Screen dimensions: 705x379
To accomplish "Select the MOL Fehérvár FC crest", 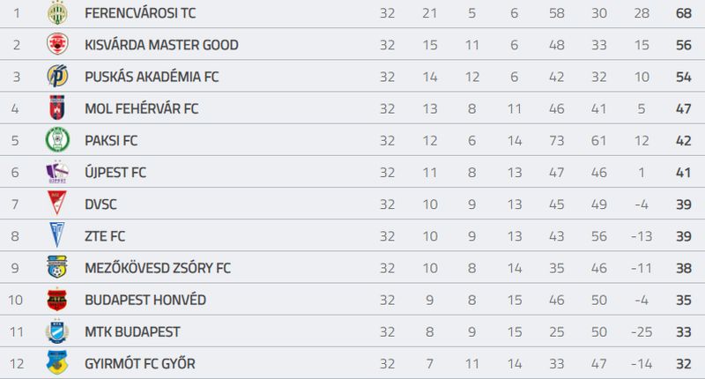I will pyautogui.click(x=57, y=108).
